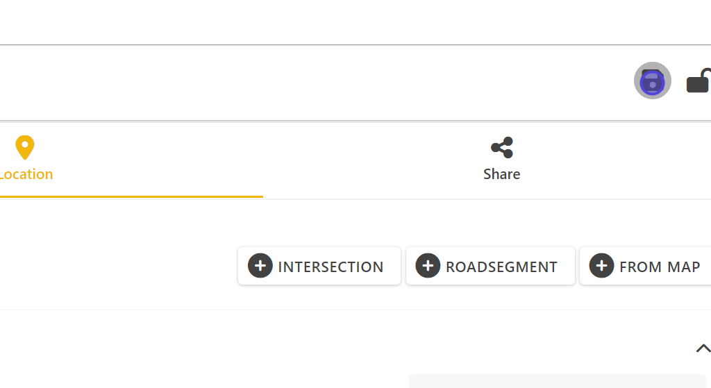Add an INTERSECTION location
This screenshot has width=711, height=388.
tap(319, 266)
